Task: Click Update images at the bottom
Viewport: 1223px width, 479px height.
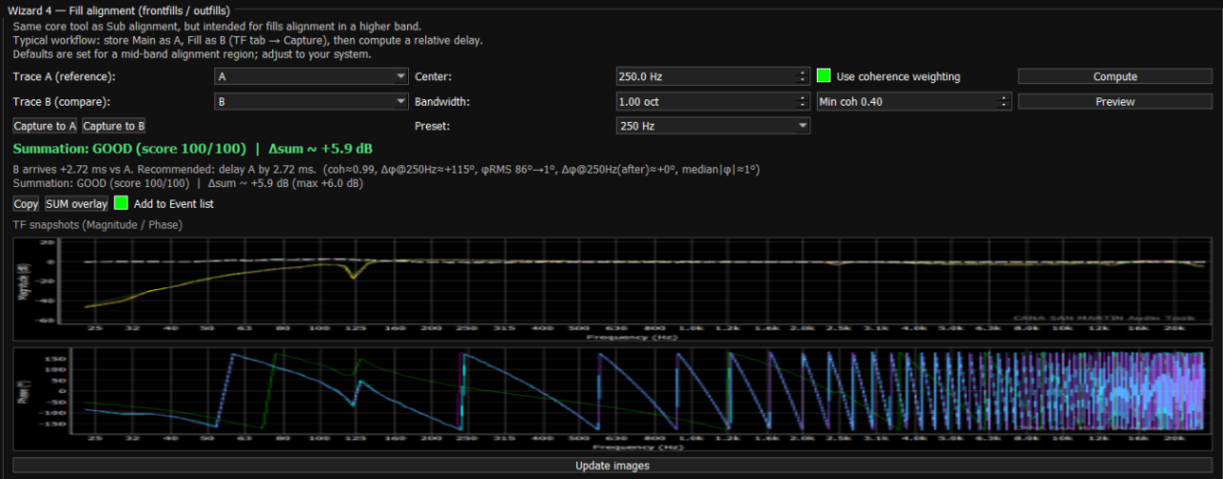Action: [x=611, y=466]
